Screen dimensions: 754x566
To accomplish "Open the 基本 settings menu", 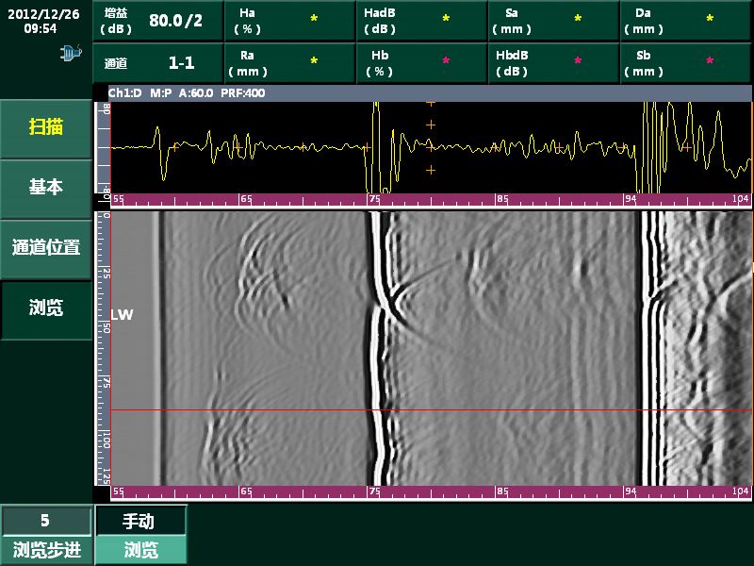I will click(46, 188).
